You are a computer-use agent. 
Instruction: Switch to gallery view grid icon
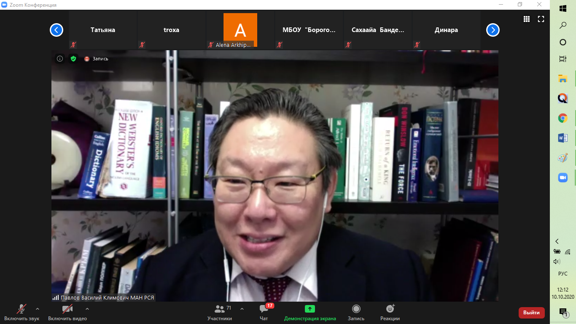click(x=527, y=19)
